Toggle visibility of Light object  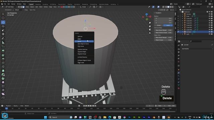click(209, 34)
